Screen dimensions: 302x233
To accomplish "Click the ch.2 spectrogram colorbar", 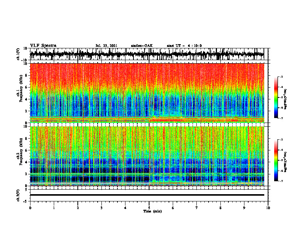I will coord(276,160).
